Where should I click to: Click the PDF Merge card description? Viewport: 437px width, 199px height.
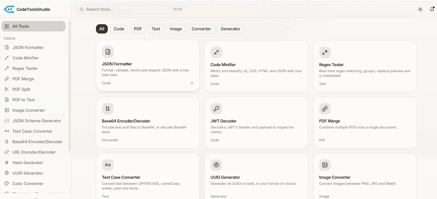[358, 127]
